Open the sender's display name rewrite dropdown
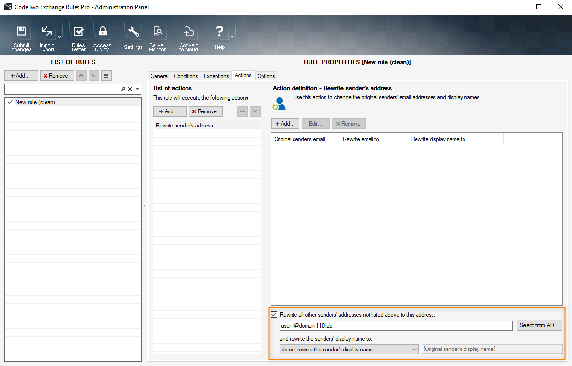Image resolution: width=572 pixels, height=366 pixels. coord(349,349)
